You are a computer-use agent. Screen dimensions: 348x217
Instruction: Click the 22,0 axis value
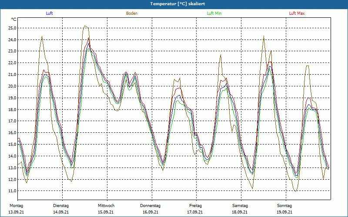pos(12,63)
